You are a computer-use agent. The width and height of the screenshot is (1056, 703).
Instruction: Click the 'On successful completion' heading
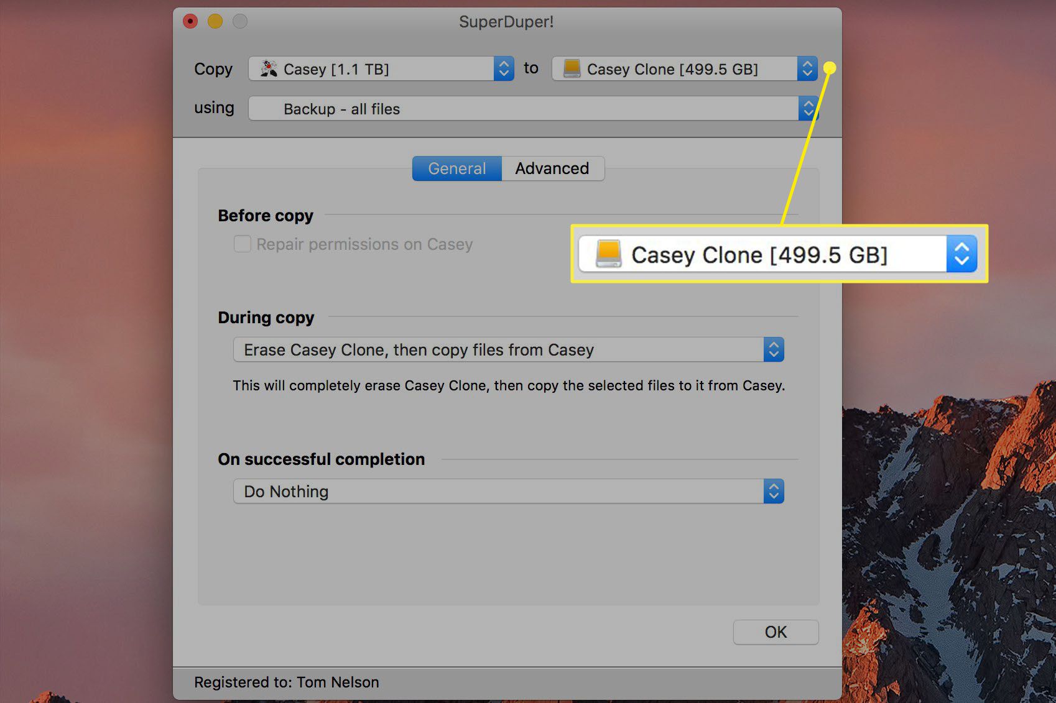tap(322, 459)
